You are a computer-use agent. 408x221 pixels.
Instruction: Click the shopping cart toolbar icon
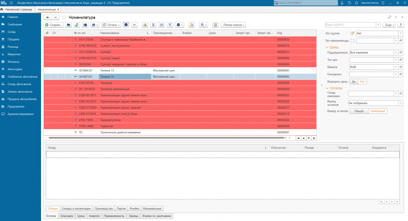(216, 25)
